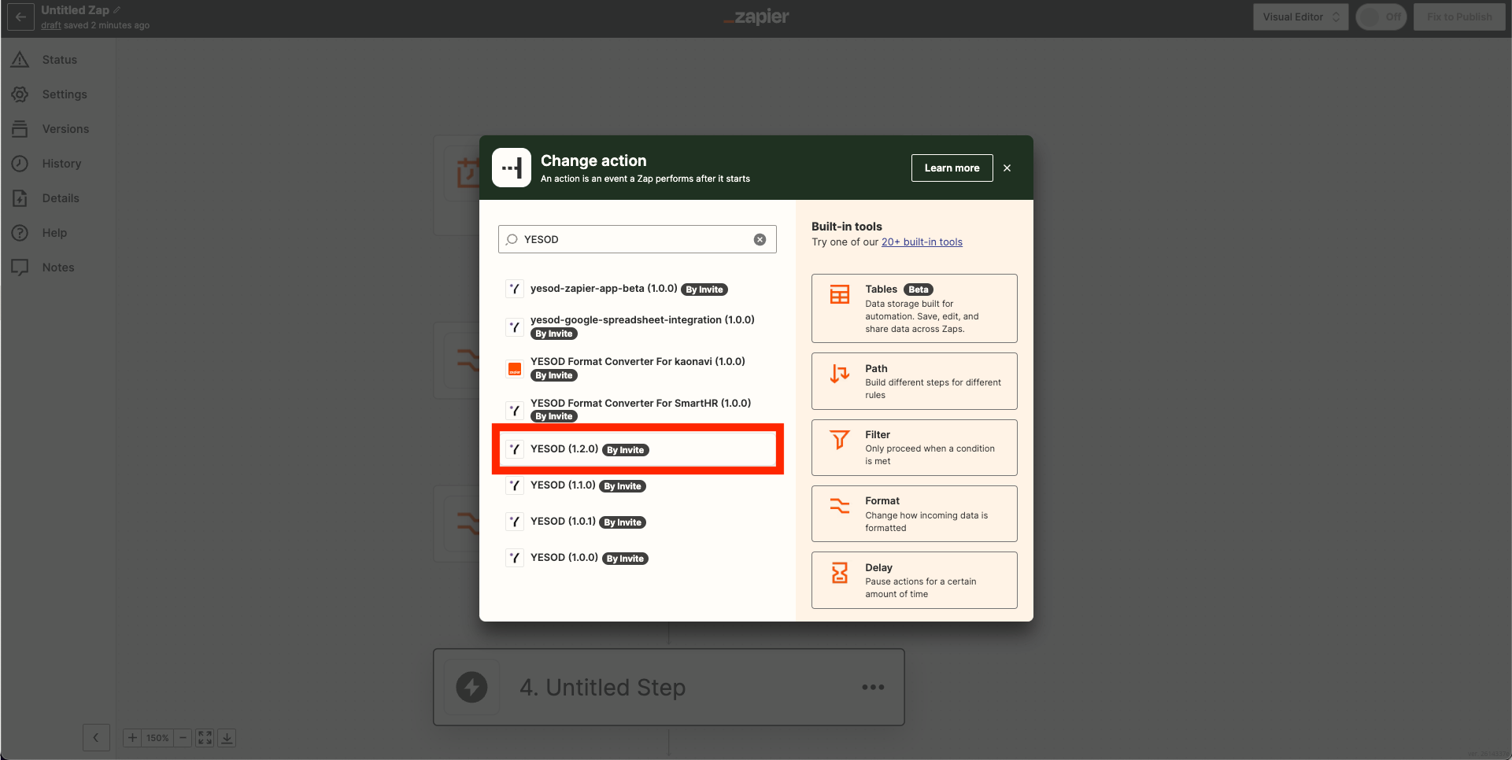Click the pencil icon beside Untitled Zap
The width and height of the screenshot is (1512, 760).
click(x=117, y=10)
